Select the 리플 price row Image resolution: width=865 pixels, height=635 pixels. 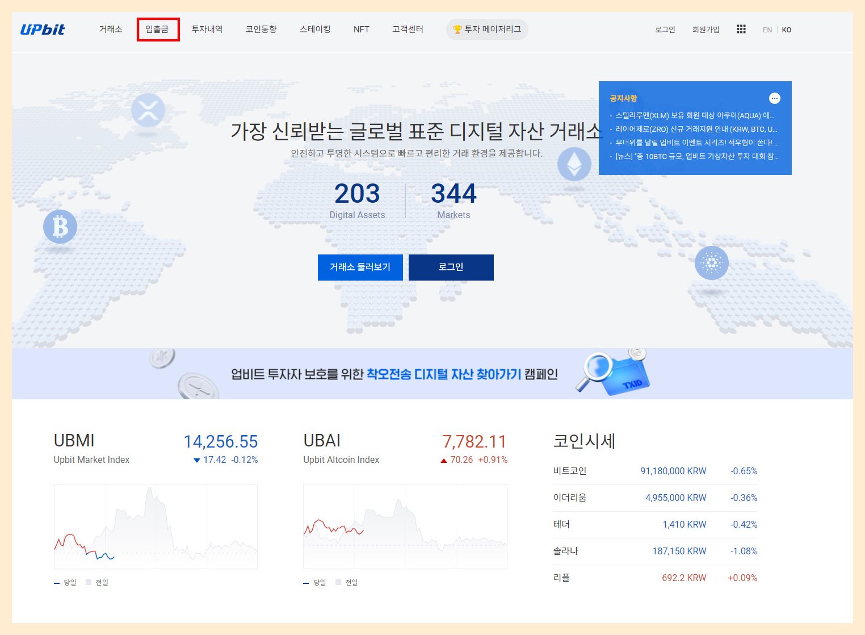(x=655, y=578)
